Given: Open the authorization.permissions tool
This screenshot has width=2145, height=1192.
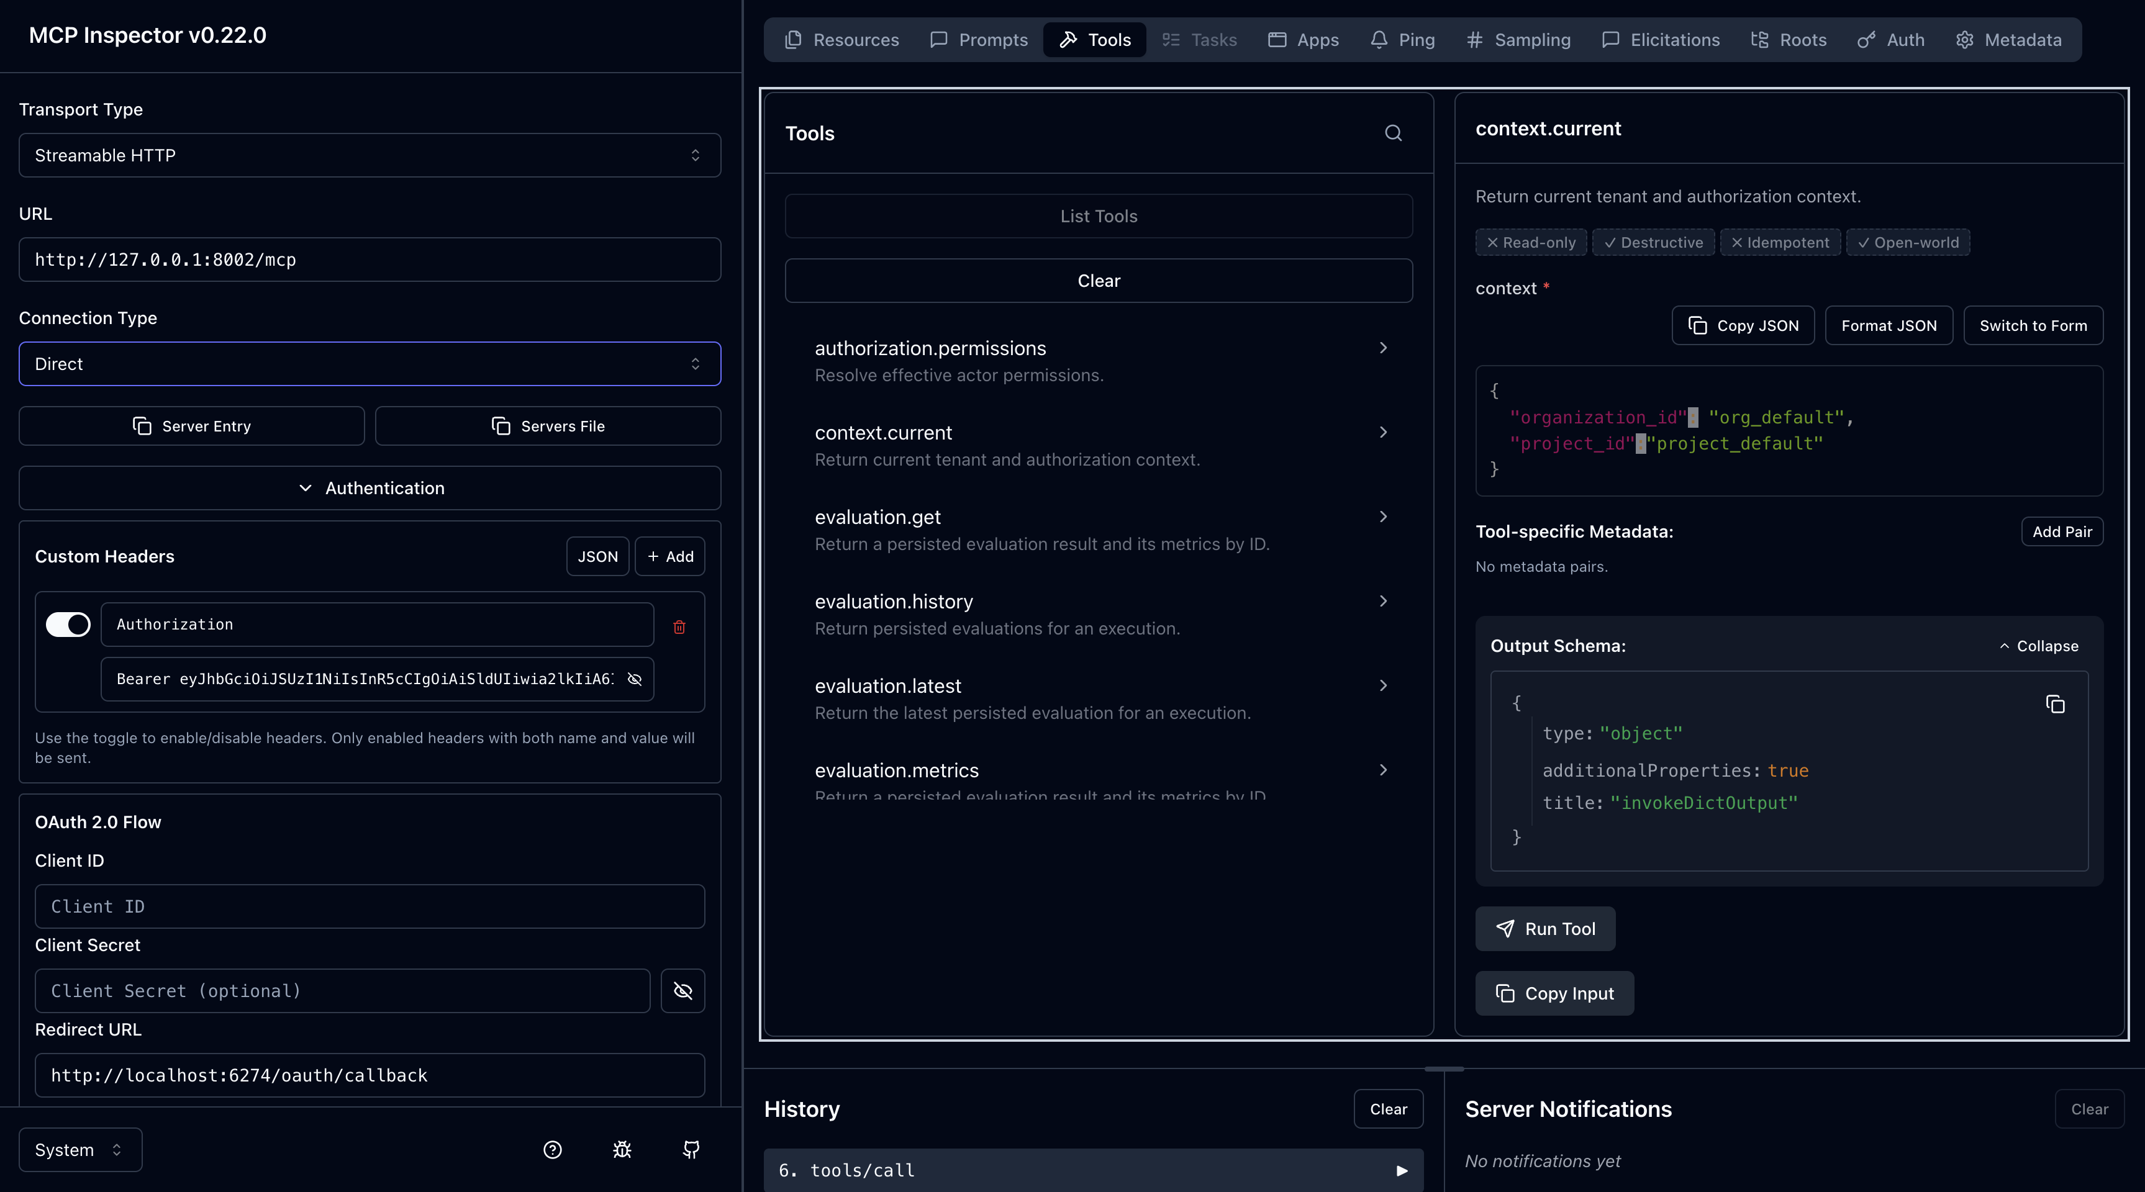Looking at the screenshot, I should (1099, 361).
